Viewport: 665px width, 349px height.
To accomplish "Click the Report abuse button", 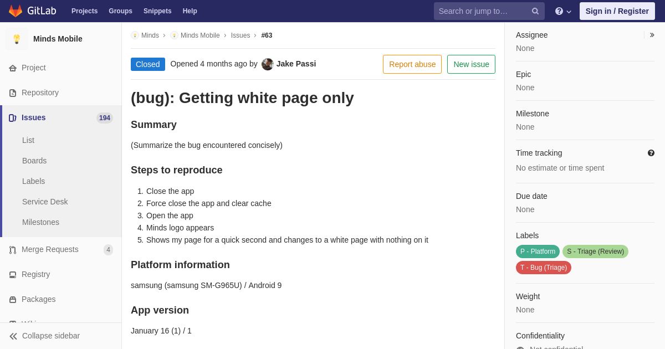I will [412, 64].
